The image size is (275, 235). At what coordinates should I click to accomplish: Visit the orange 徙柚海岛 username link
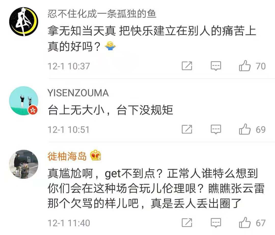coord(67,156)
